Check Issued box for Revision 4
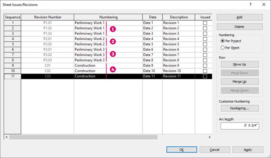The height and width of the screenshot is (158, 271). [x=205, y=39]
